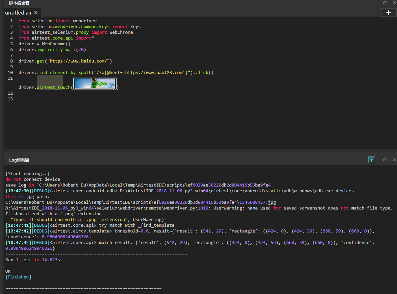Close the untitled.air tab
Viewport: 397px width, 294px height.
[x=36, y=13]
